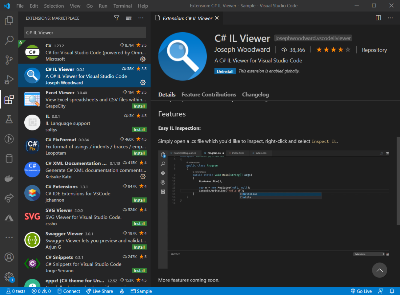Screen dimensions: 400x295
Task: Click the extensions search input field
Action: pos(85,33)
